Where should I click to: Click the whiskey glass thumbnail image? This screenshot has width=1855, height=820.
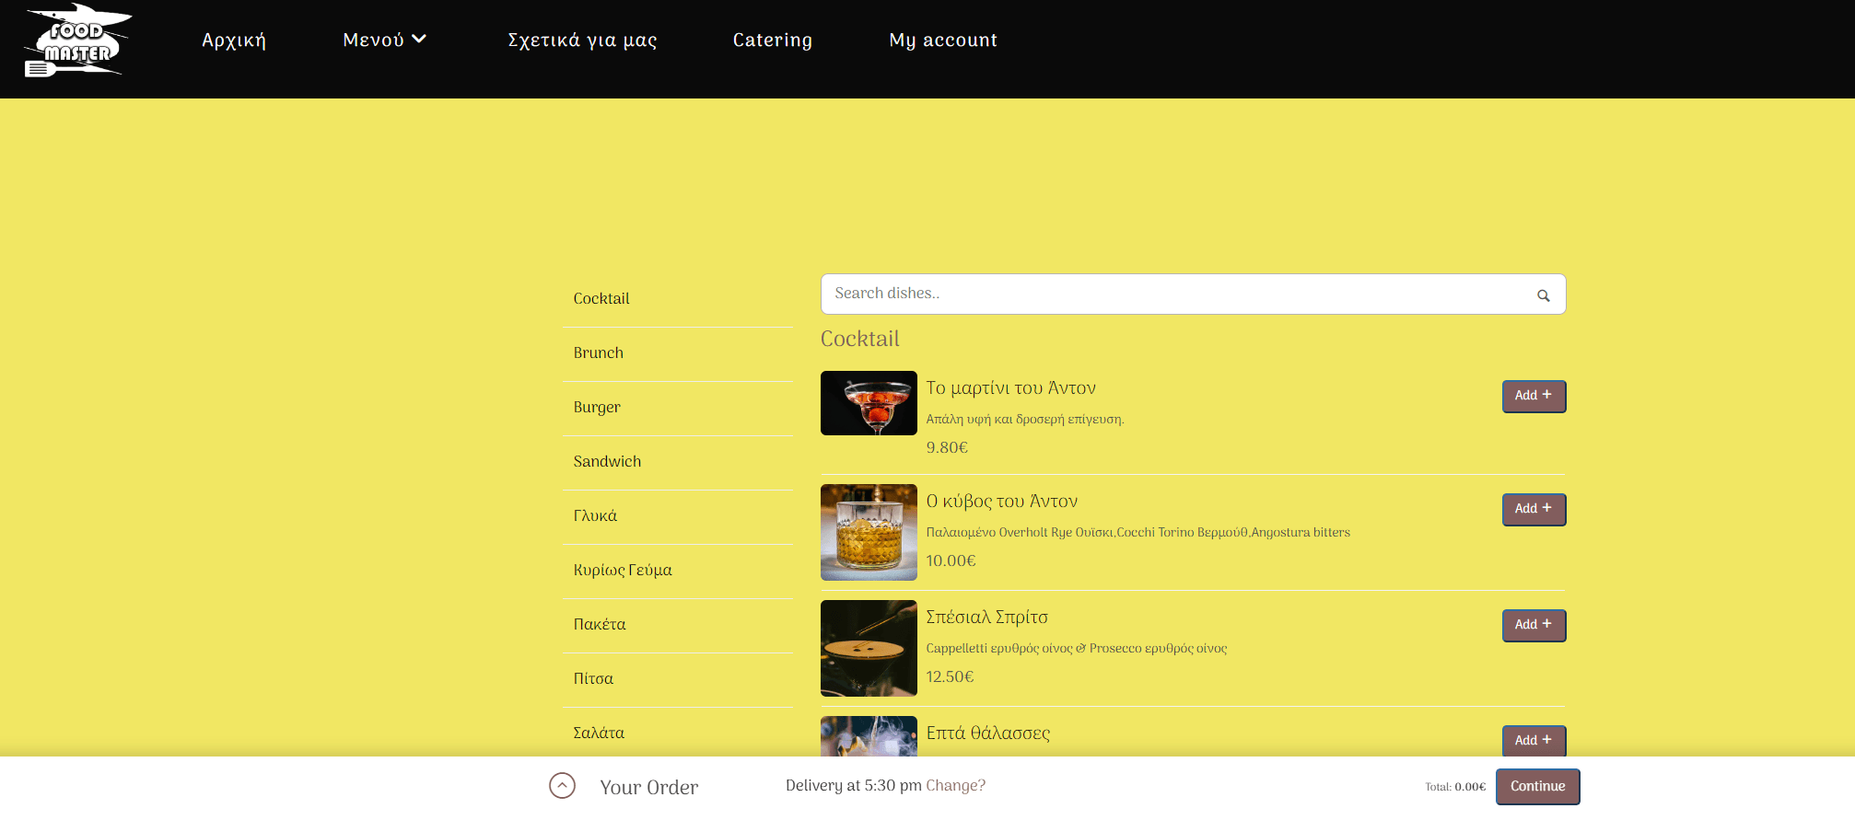tap(869, 532)
